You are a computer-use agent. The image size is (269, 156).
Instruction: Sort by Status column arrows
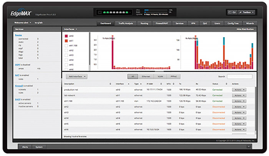226,84
